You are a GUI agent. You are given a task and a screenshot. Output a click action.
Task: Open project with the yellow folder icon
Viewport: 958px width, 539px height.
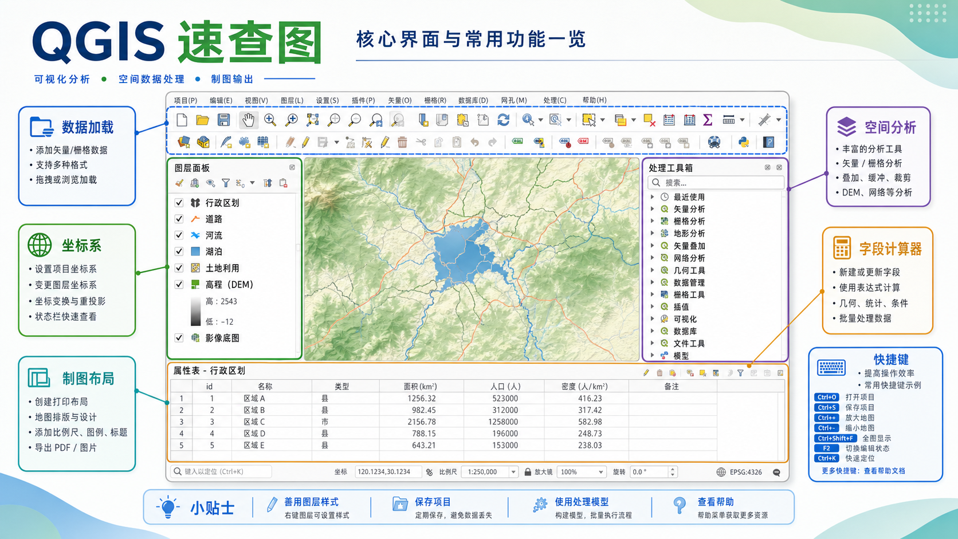[x=202, y=120]
